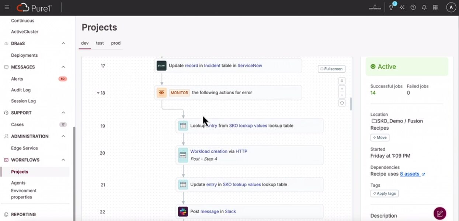This screenshot has width=459, height=221.
Task: Click the Workflows section icon
Action: pyautogui.click(x=6, y=160)
